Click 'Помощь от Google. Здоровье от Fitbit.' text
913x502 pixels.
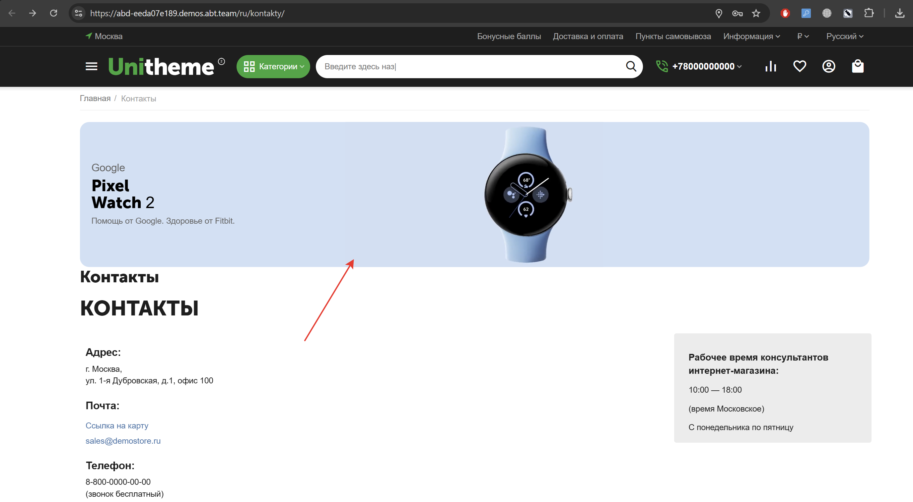(x=163, y=221)
